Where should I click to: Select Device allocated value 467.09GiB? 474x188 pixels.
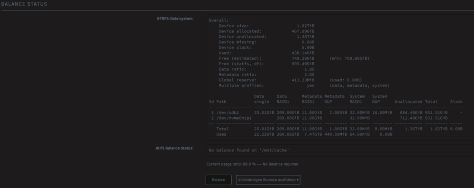[x=303, y=31]
